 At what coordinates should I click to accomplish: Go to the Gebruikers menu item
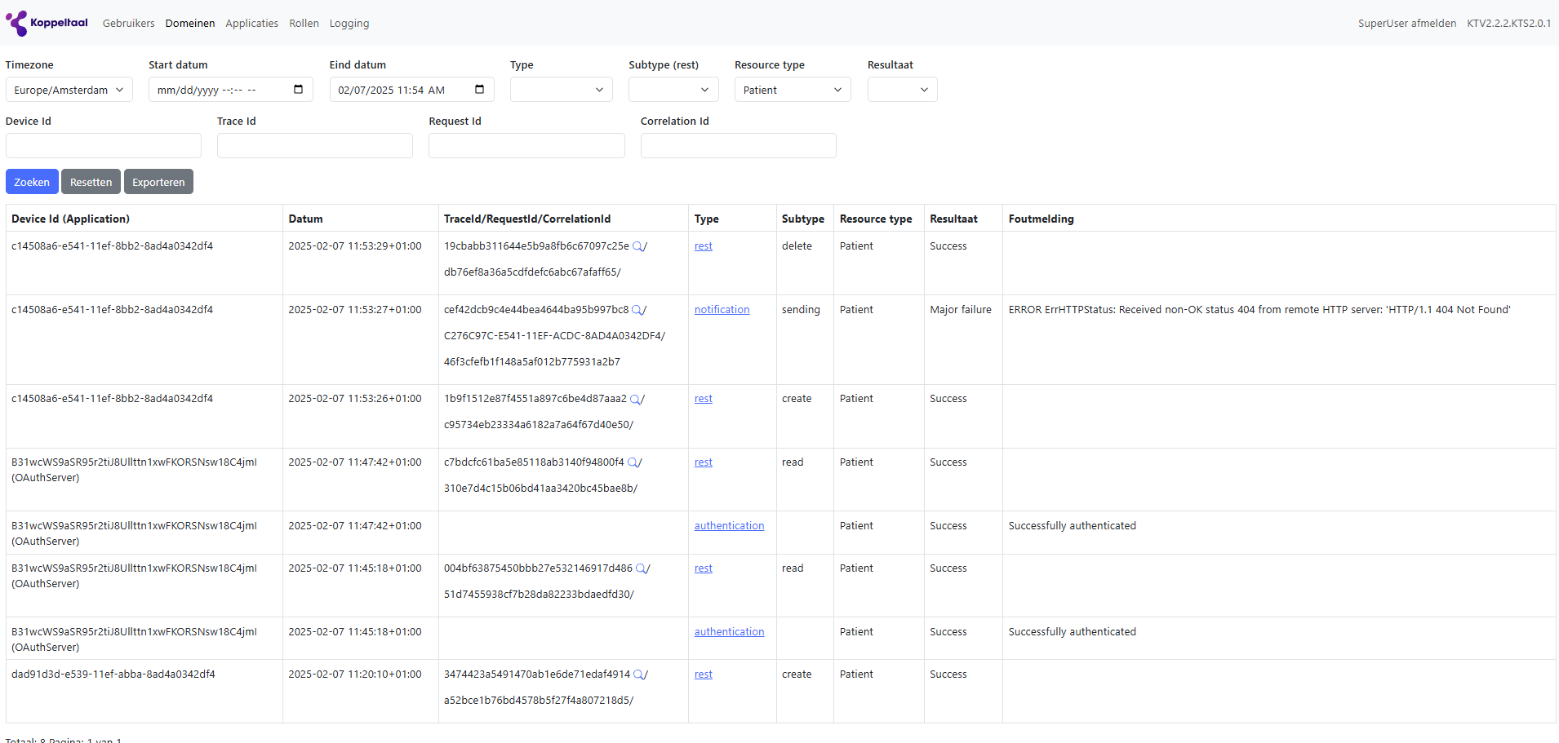128,24
